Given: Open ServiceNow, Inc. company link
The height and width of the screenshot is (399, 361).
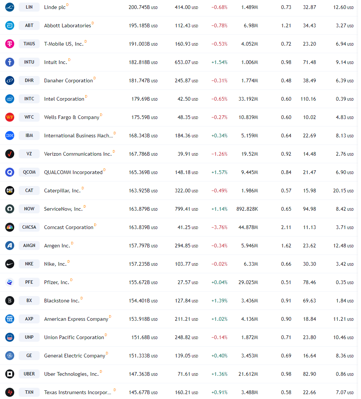Looking at the screenshot, I should pyautogui.click(x=63, y=209).
